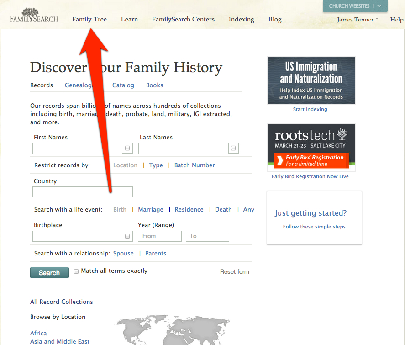Open Early Bird Registration Now Live link
Viewport: 405px width, 345px height.
pos(310,176)
